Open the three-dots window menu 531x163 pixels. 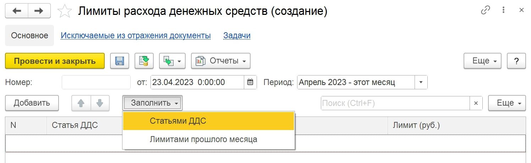point(504,10)
